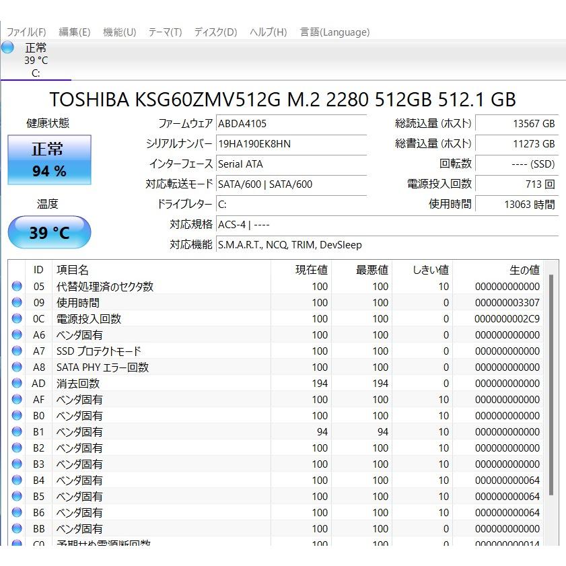Open the テーマ(T) menu
This screenshot has width=566, height=566.
click(166, 32)
